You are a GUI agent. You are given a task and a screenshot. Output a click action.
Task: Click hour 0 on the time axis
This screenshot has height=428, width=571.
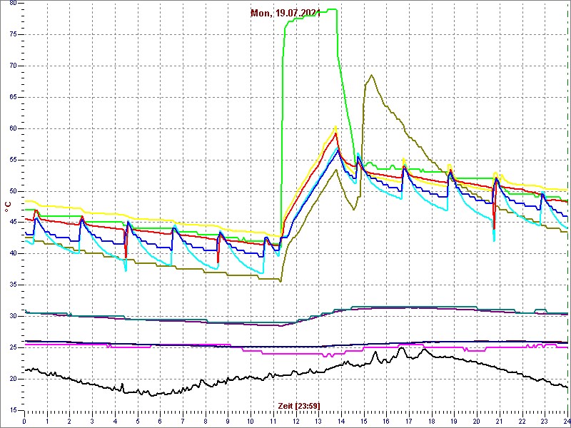tap(24, 421)
